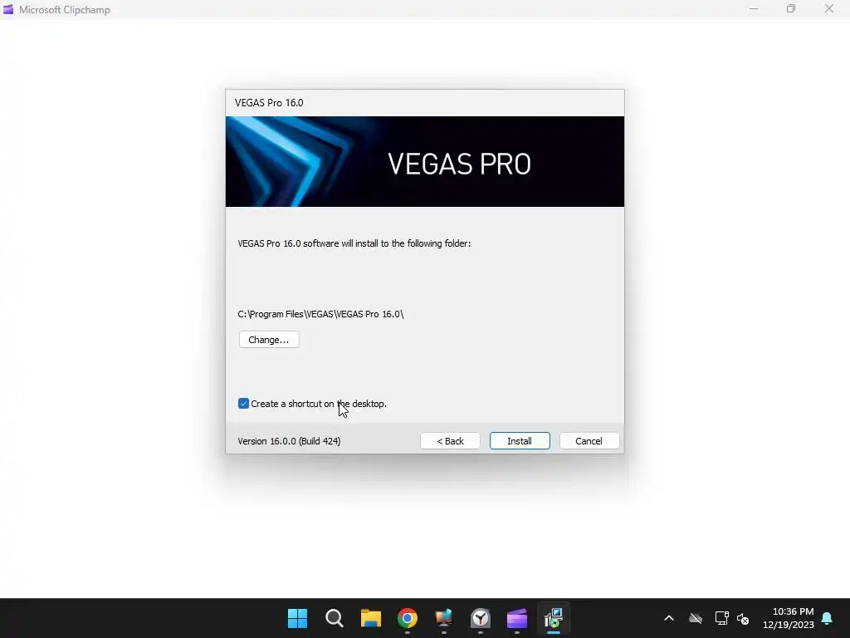Show hidden system tray icons
Viewport: 850px width, 638px height.
(x=669, y=618)
